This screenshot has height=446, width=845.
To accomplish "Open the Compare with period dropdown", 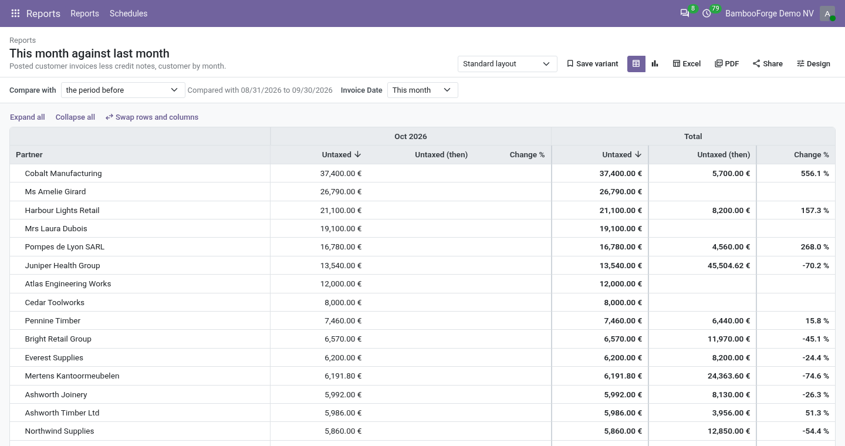I will coord(123,90).
